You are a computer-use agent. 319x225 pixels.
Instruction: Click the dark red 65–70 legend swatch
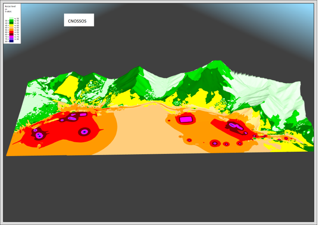click(11, 34)
